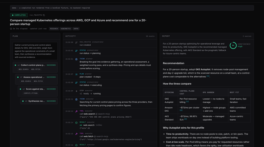Screen dimensions: 264x147
Task: Click the "3 sources" label in Report
Action: (247, 36)
